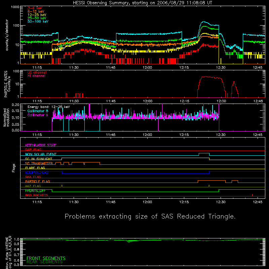
Task: Click the HESSI Observing Summary title
Action: click(143, 3)
